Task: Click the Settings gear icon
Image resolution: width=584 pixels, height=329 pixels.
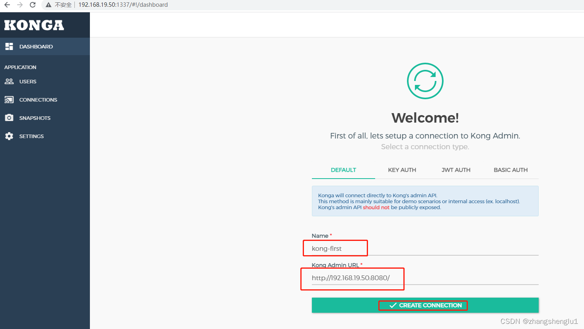Action: 9,136
